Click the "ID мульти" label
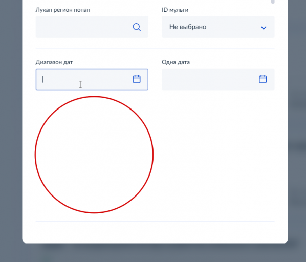The image size is (306, 262). click(175, 10)
